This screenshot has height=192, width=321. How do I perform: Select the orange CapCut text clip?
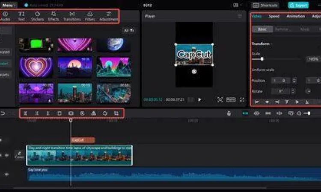click(83, 140)
